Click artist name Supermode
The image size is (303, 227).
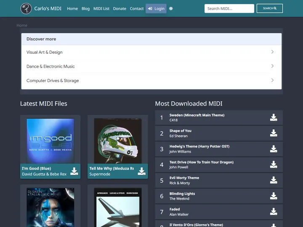coord(100,174)
